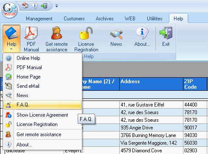The image size is (208, 154).
Task: Click the icon beside F.A.Q. entry
Action: (8, 105)
